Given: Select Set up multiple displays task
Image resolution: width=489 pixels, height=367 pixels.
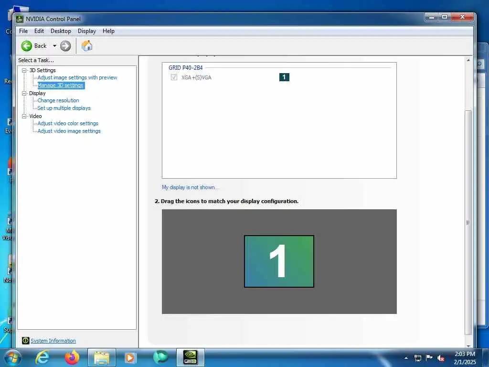Looking at the screenshot, I should click(x=64, y=108).
